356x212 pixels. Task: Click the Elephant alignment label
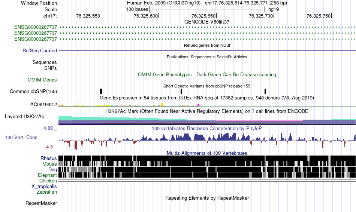pos(47,175)
